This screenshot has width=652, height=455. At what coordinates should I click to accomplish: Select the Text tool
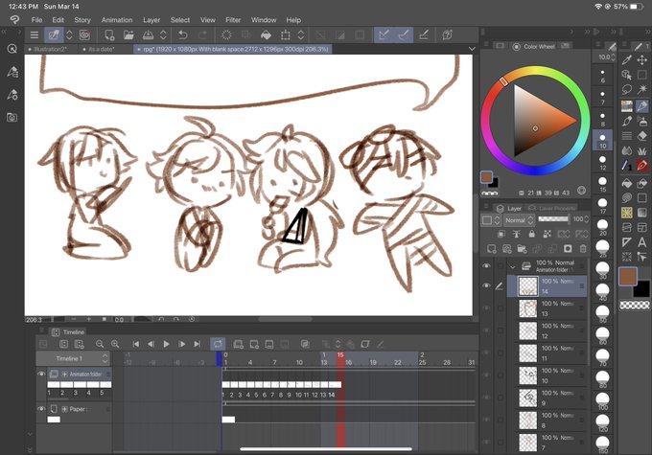[642, 242]
